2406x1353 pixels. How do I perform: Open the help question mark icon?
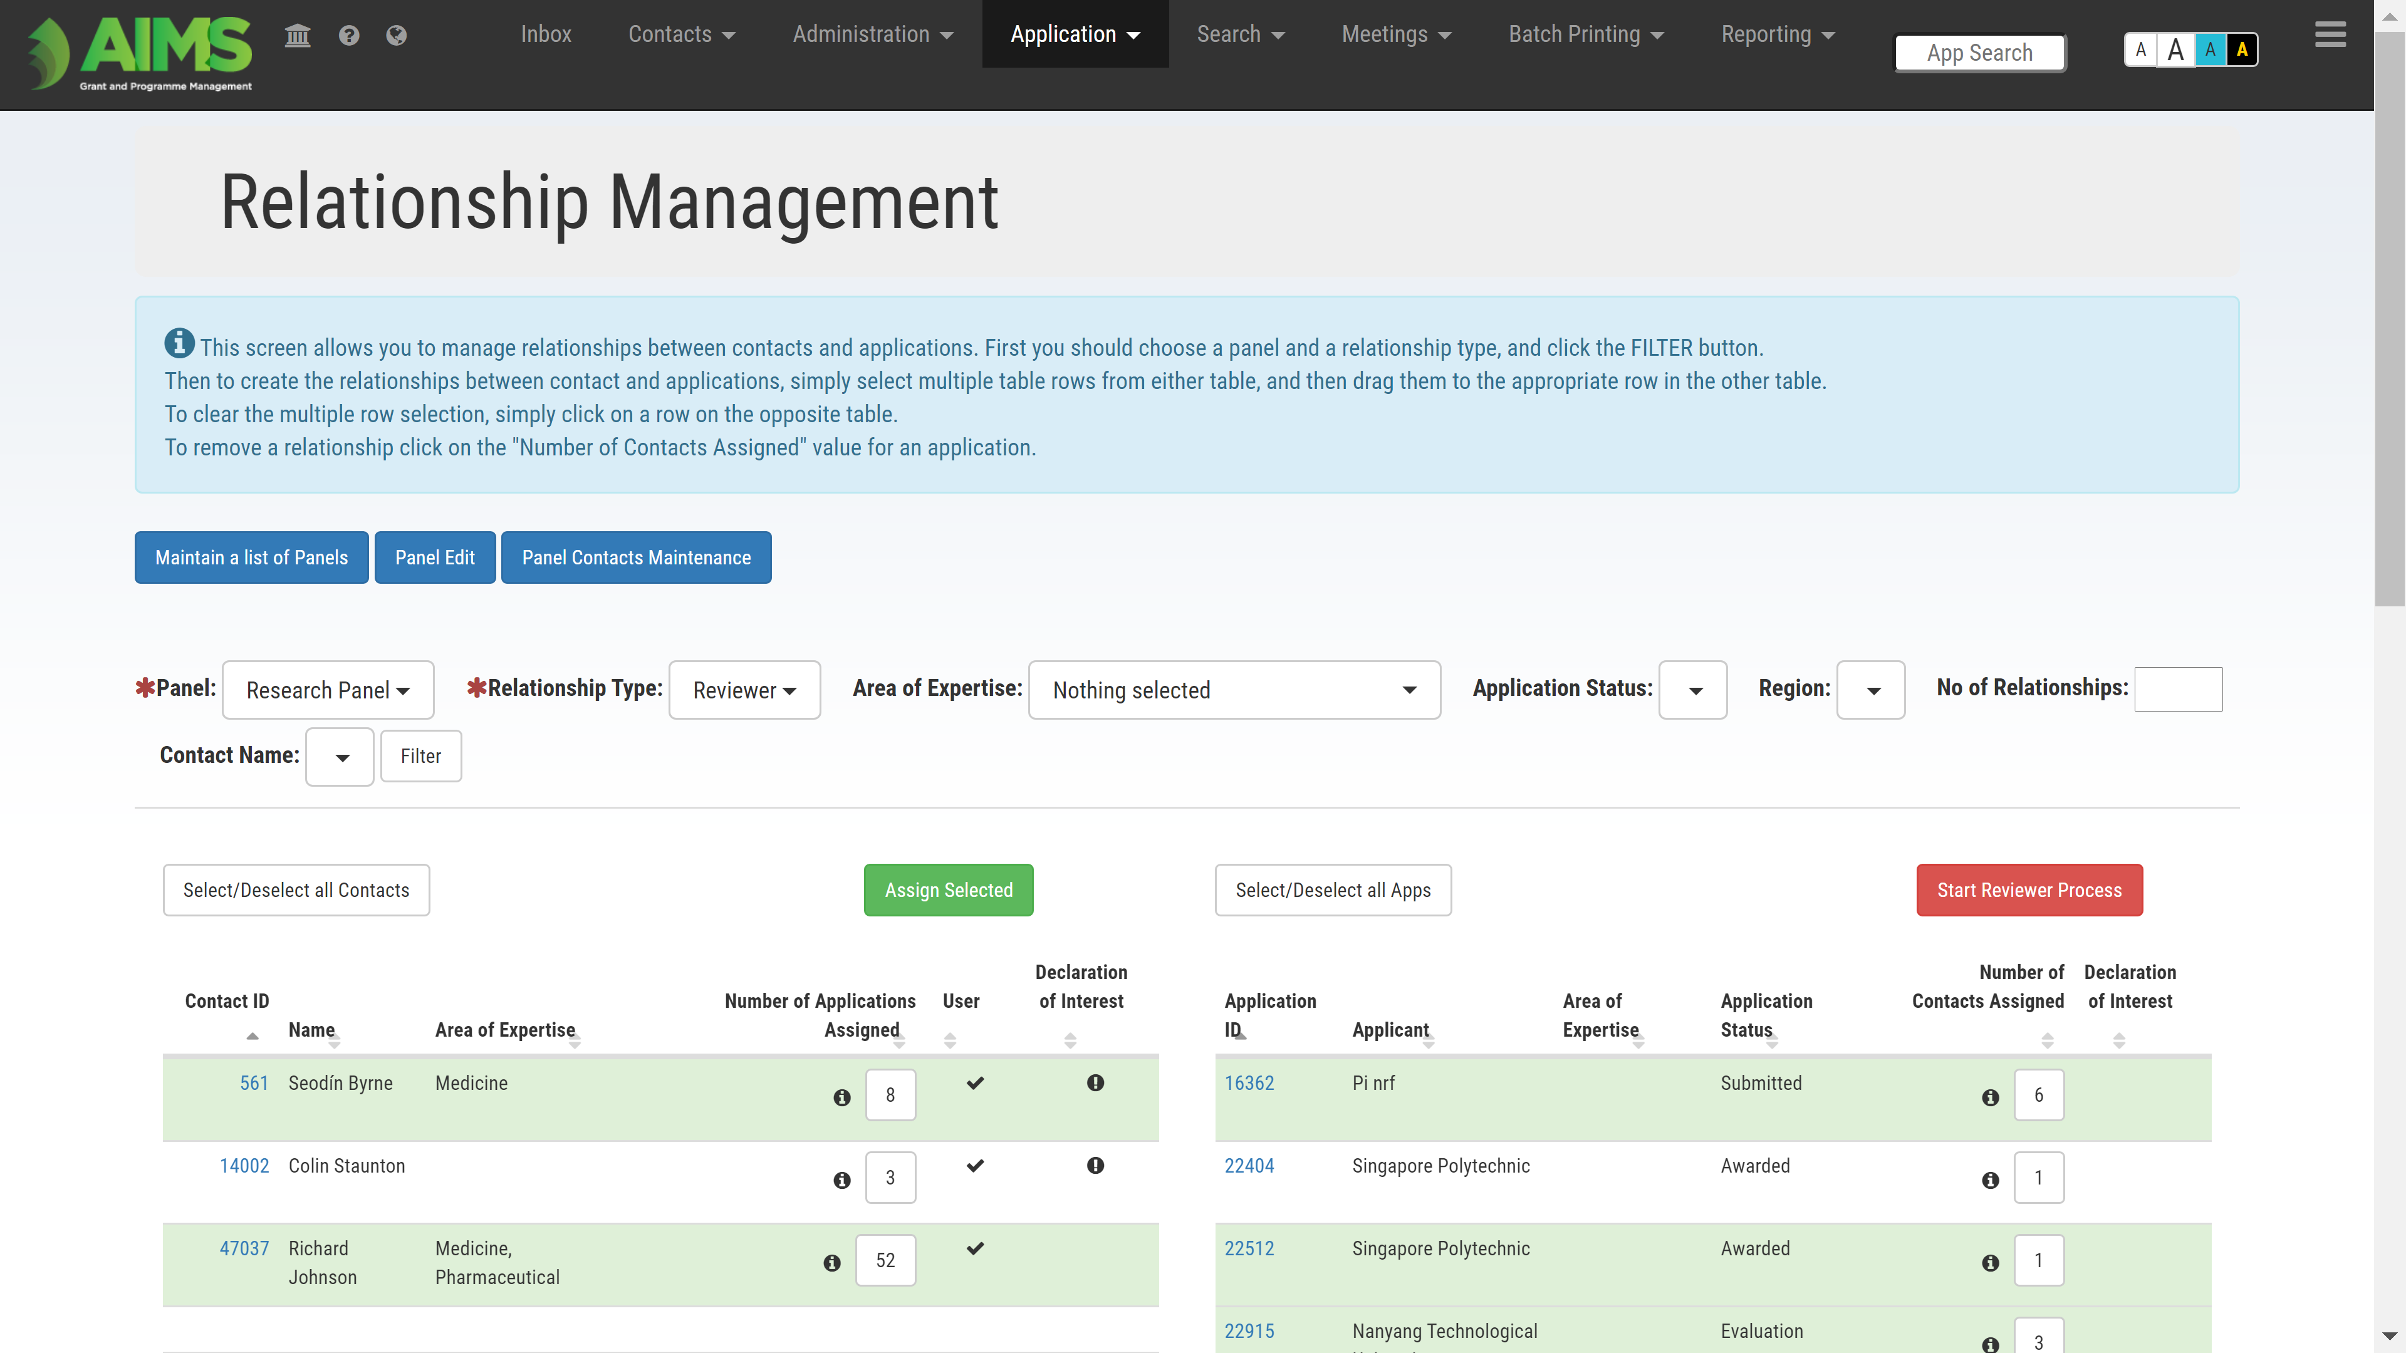(x=348, y=36)
